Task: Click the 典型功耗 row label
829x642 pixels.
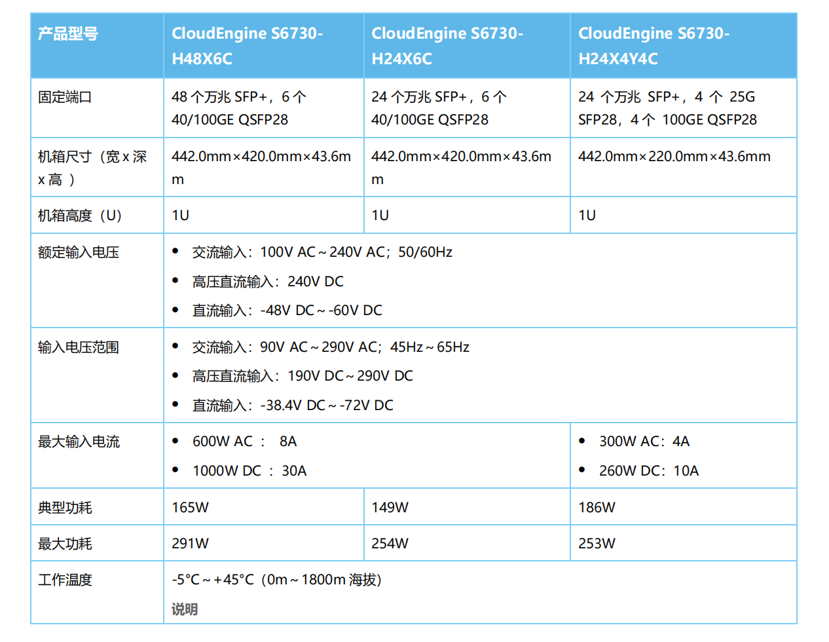Action: coord(65,508)
